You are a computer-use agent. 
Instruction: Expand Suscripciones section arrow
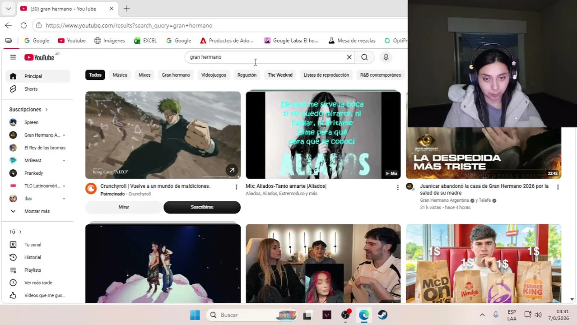click(x=46, y=110)
